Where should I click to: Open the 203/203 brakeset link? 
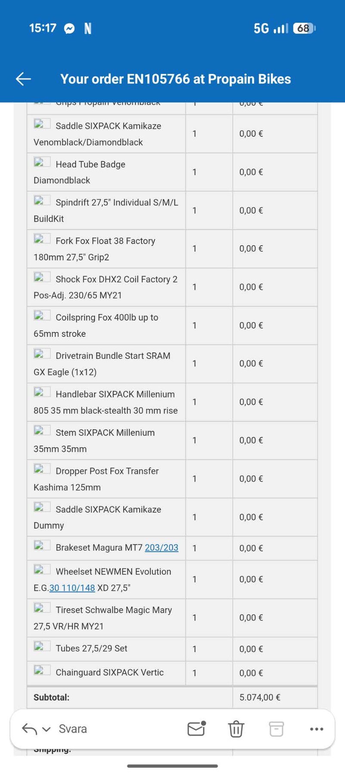coord(161,548)
